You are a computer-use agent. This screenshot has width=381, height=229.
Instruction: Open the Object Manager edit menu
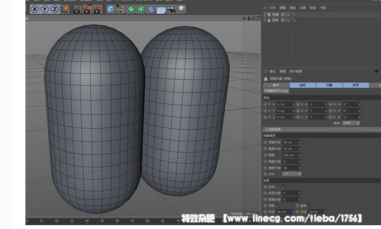click(283, 8)
